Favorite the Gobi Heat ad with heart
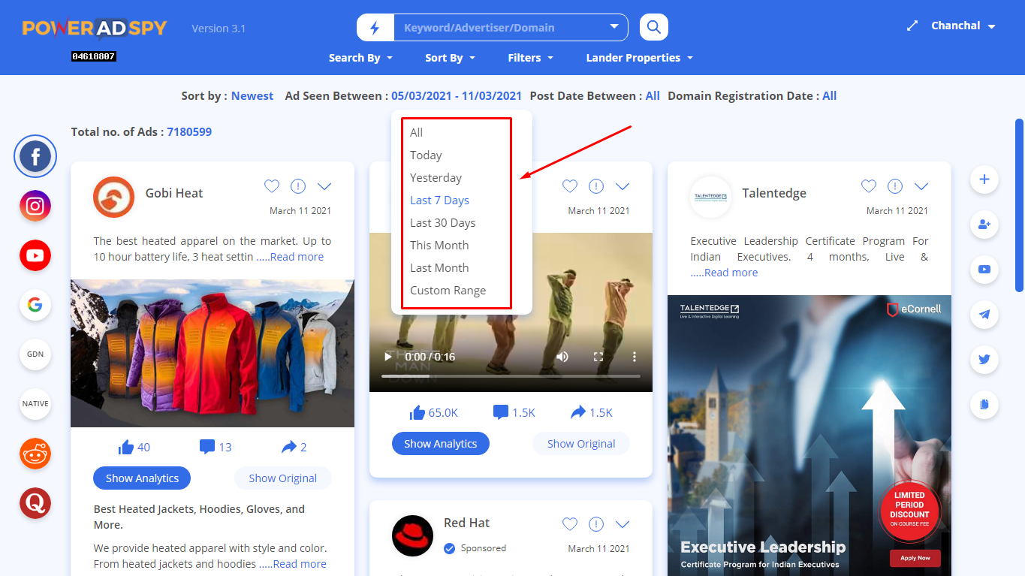 272,186
